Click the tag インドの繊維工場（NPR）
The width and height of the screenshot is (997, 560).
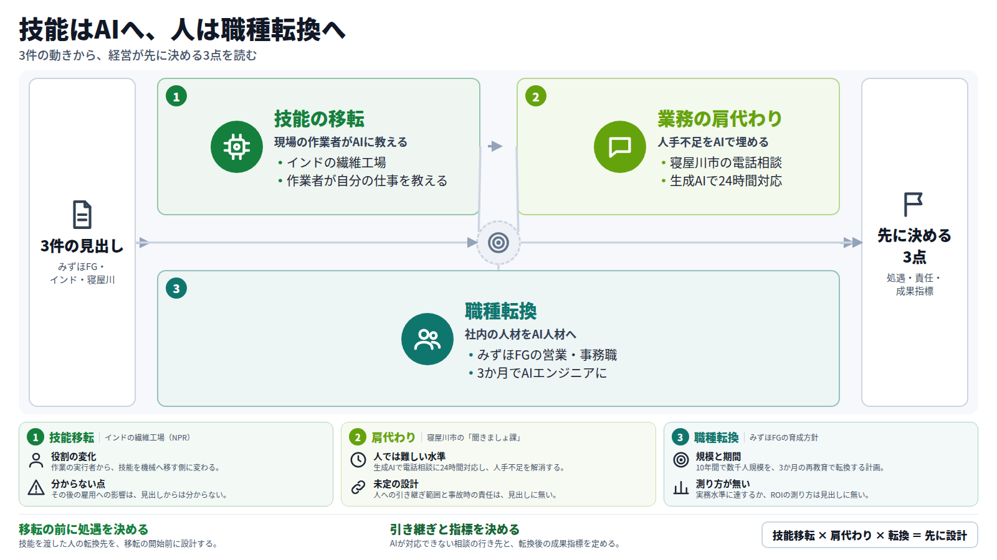[147, 437]
